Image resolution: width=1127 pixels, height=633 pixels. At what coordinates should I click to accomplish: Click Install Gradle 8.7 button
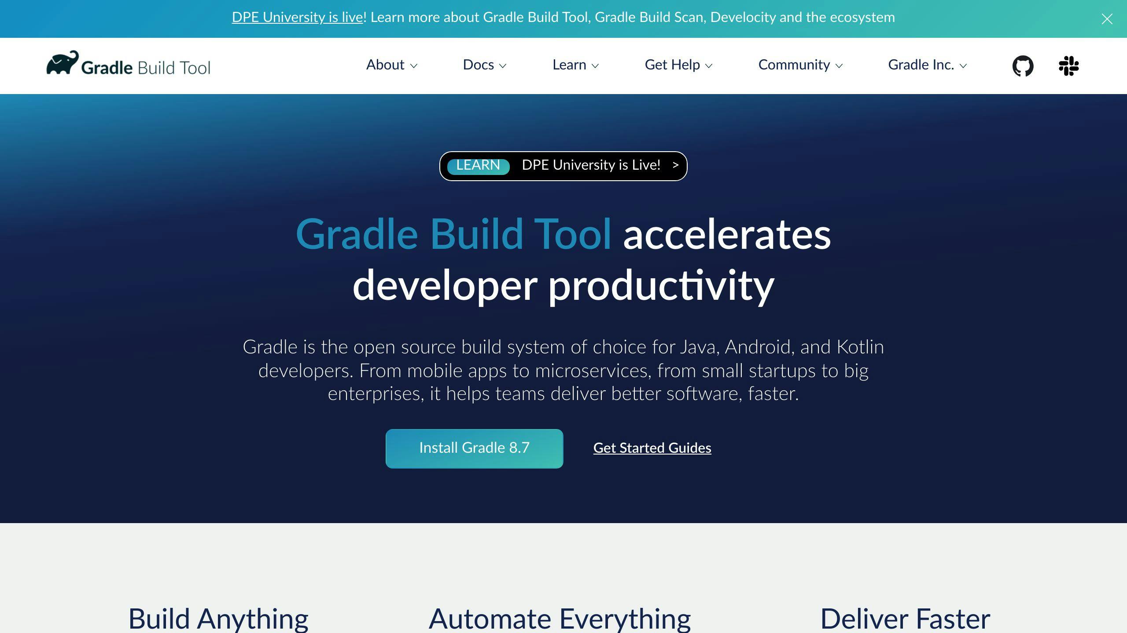474,448
